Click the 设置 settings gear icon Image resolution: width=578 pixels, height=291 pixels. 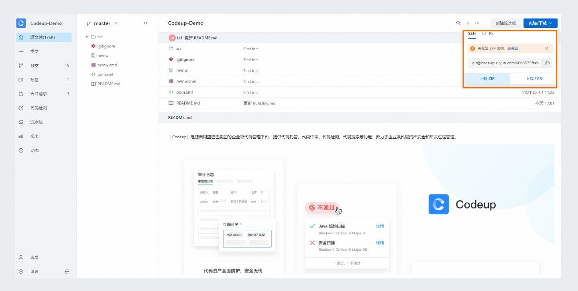pos(21,271)
